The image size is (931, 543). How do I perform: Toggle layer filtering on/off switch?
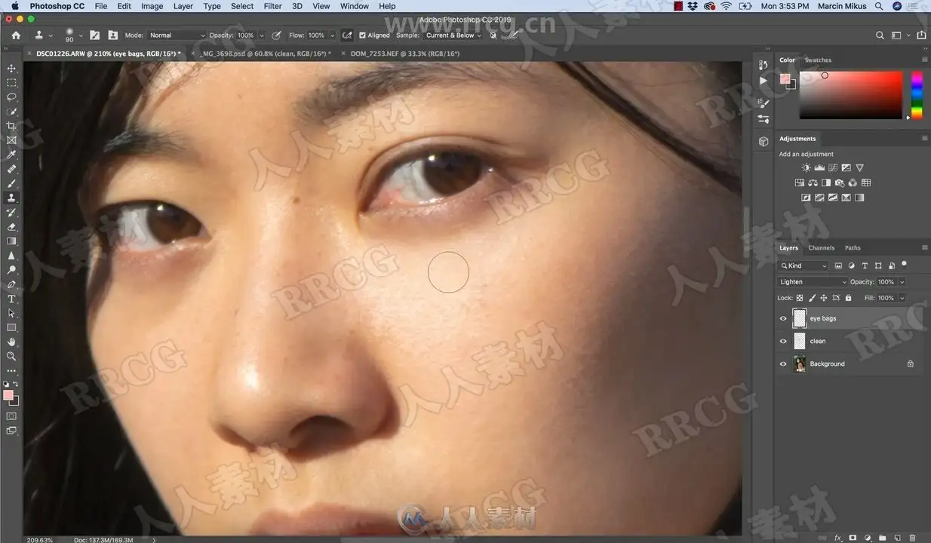click(x=904, y=265)
